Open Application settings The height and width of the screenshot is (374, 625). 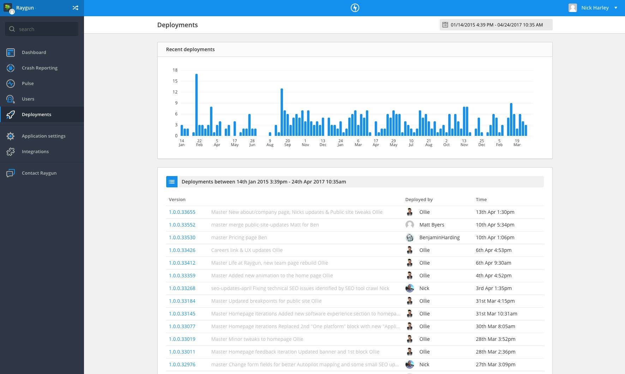(43, 136)
